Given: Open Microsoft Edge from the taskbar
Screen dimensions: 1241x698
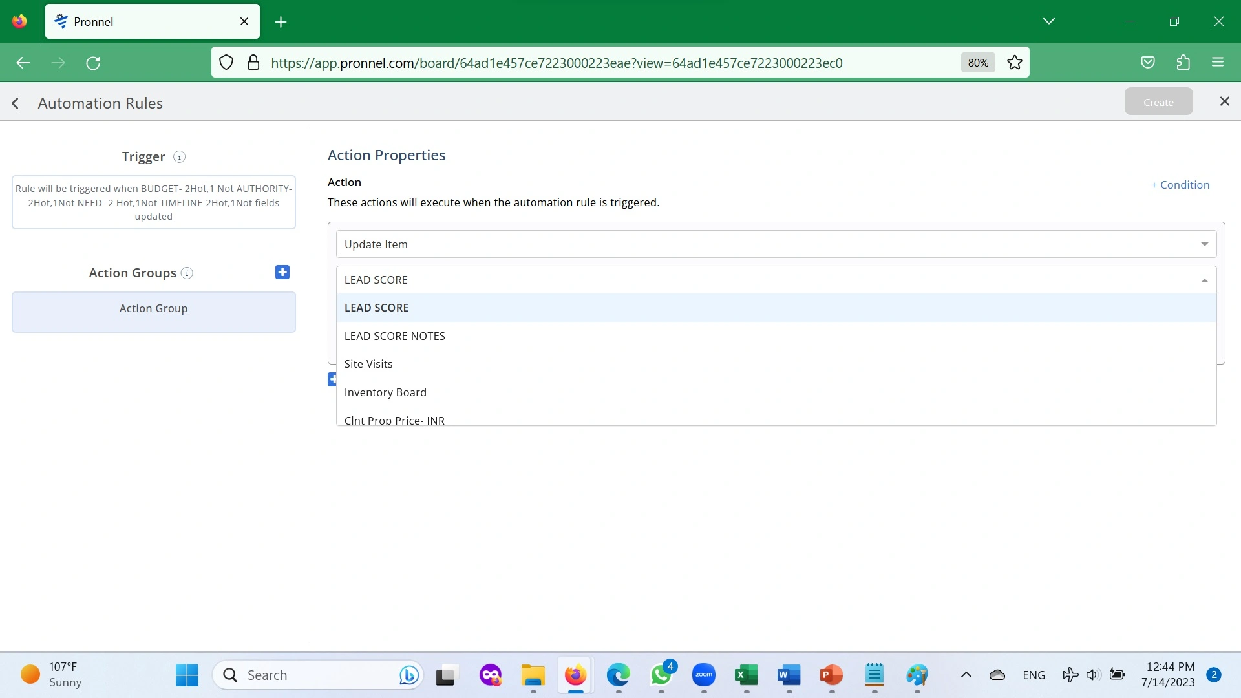Looking at the screenshot, I should [619, 675].
